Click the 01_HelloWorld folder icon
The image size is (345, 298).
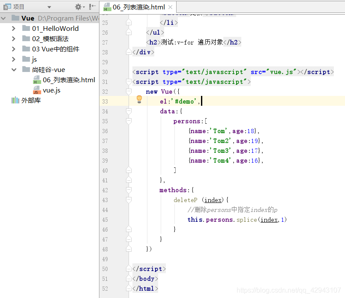click(26, 28)
